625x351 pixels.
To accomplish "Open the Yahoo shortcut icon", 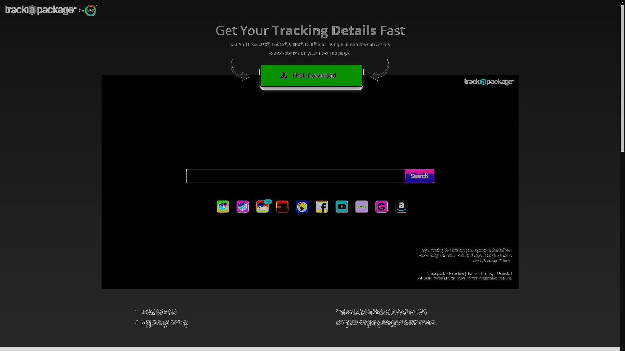I will point(362,207).
